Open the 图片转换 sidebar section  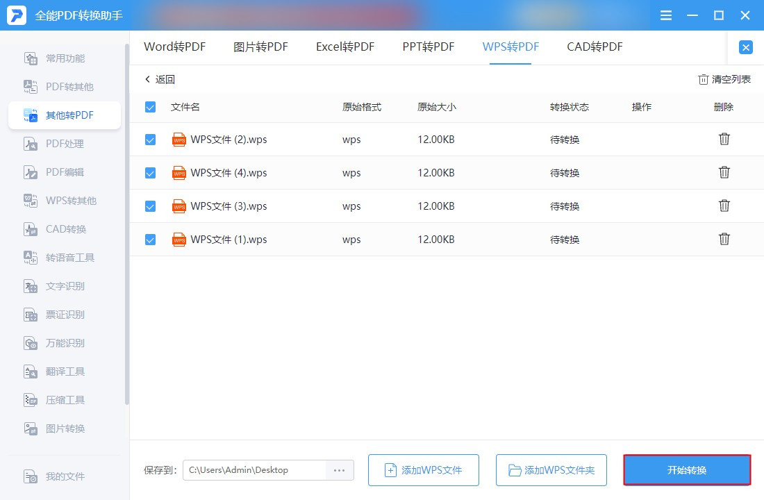pos(54,428)
